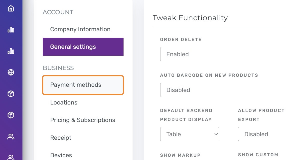Go to Payment methods
This screenshot has height=160, width=286.
(x=83, y=85)
